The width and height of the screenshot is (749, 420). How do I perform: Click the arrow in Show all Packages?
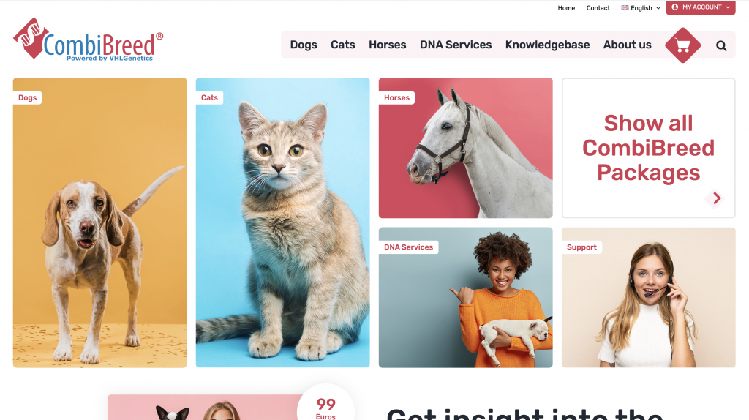717,198
